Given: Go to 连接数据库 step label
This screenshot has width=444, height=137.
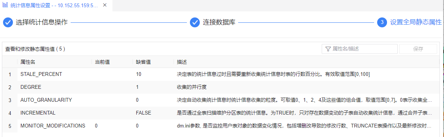Looking at the screenshot, I should [219, 22].
